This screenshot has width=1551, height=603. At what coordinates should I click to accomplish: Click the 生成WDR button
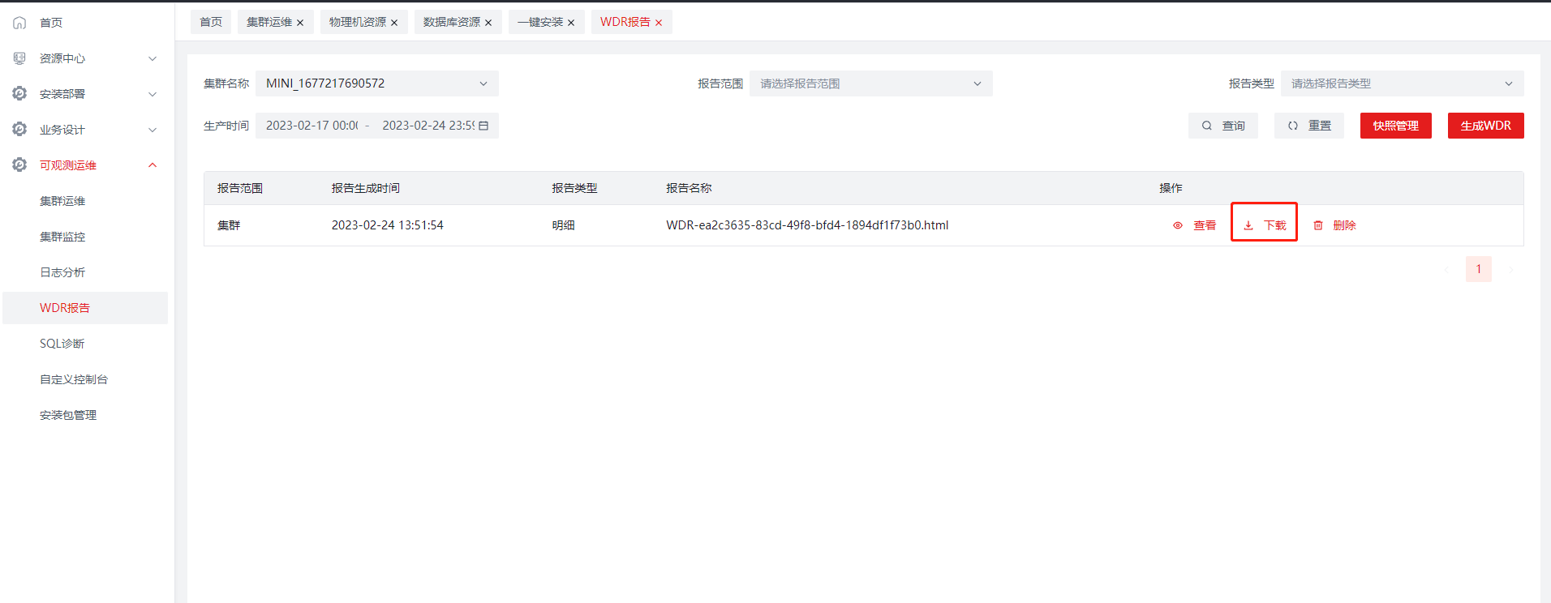click(1485, 126)
